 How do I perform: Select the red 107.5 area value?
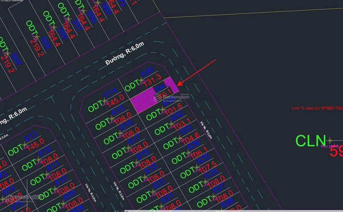coord(208,167)
